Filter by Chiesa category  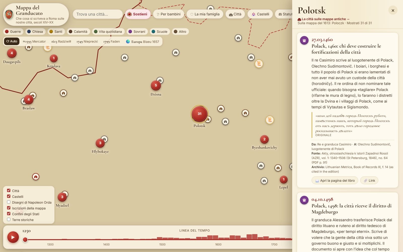pos(35,31)
